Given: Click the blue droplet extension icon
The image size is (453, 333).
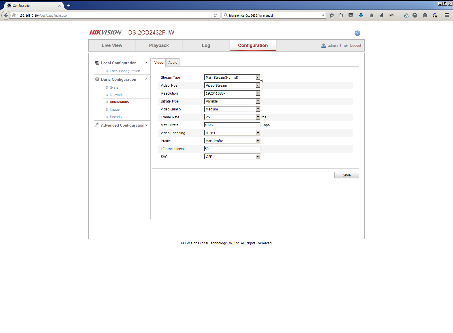Looking at the screenshot, I should [x=406, y=16].
